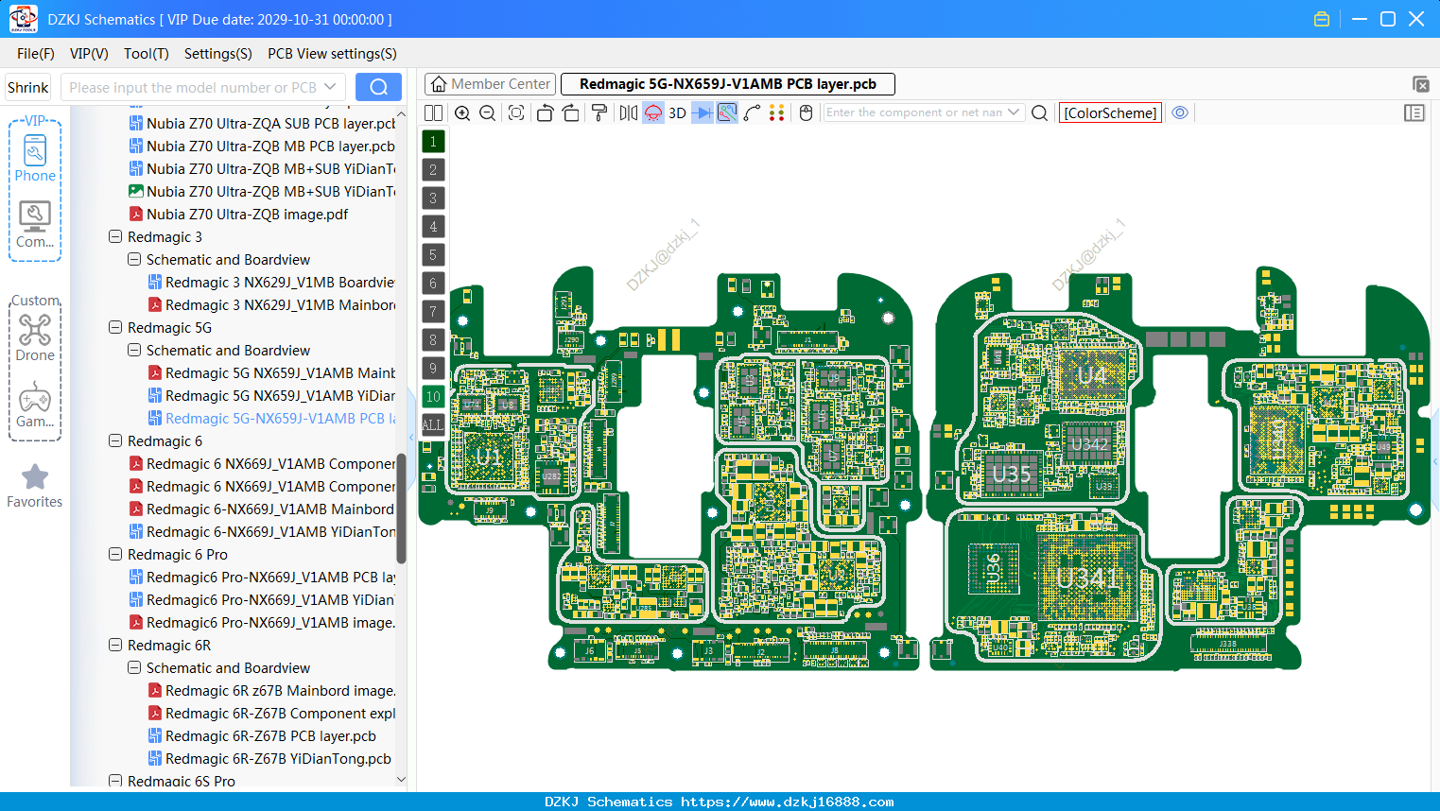Open the File(F) menu
The image size is (1440, 811).
(x=36, y=54)
